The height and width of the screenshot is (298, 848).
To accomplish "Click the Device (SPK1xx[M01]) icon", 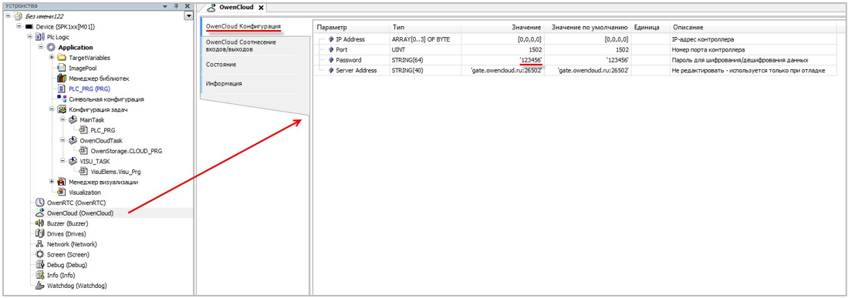I will coord(29,27).
